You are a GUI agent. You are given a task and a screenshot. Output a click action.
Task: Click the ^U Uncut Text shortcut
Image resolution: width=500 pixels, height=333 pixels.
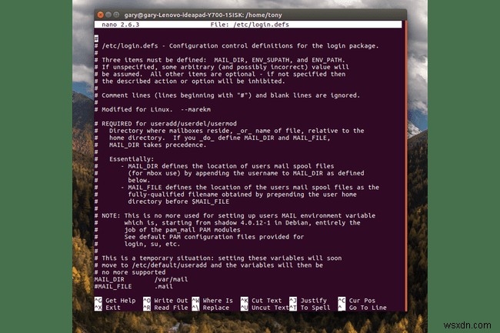[x=265, y=308]
